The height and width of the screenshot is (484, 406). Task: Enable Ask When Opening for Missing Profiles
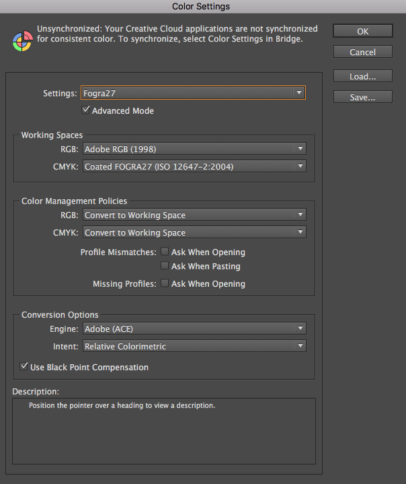coord(165,284)
